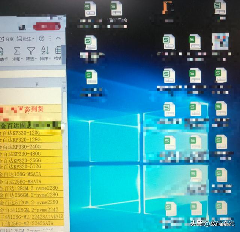Viewport: 240px width, 232px height.
Task: Select column H header
Action: click(x=37, y=84)
